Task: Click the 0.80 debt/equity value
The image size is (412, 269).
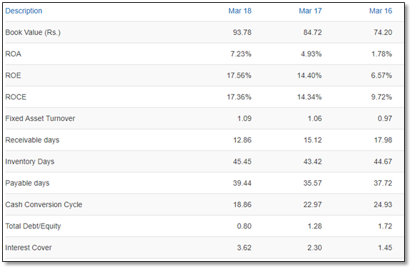Action: pyautogui.click(x=244, y=226)
